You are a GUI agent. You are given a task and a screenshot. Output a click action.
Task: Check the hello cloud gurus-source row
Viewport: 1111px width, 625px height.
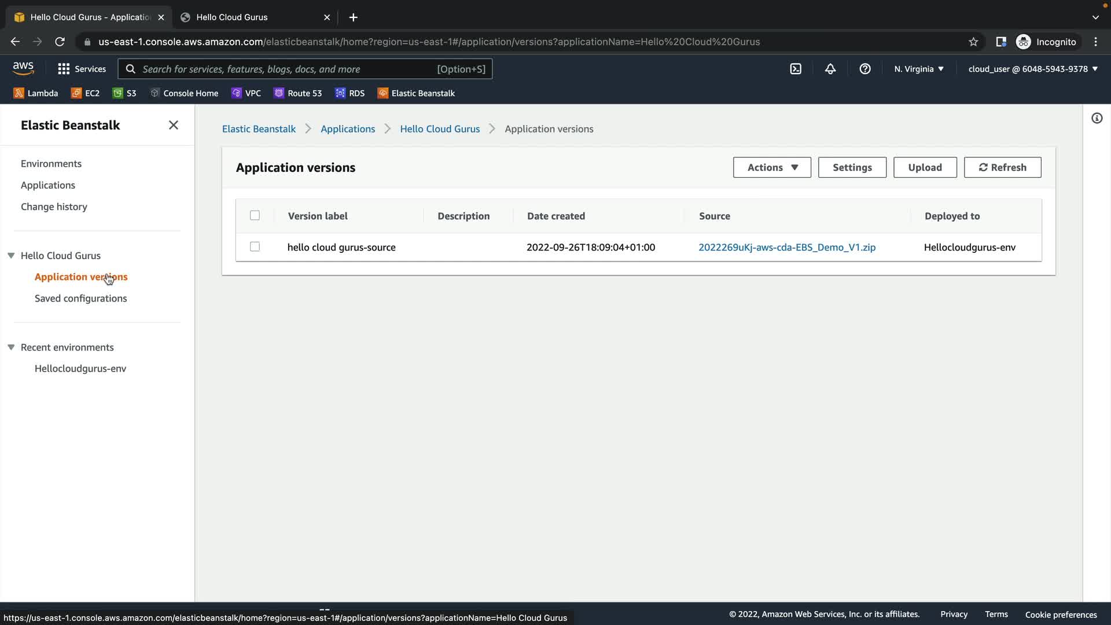[x=255, y=247]
